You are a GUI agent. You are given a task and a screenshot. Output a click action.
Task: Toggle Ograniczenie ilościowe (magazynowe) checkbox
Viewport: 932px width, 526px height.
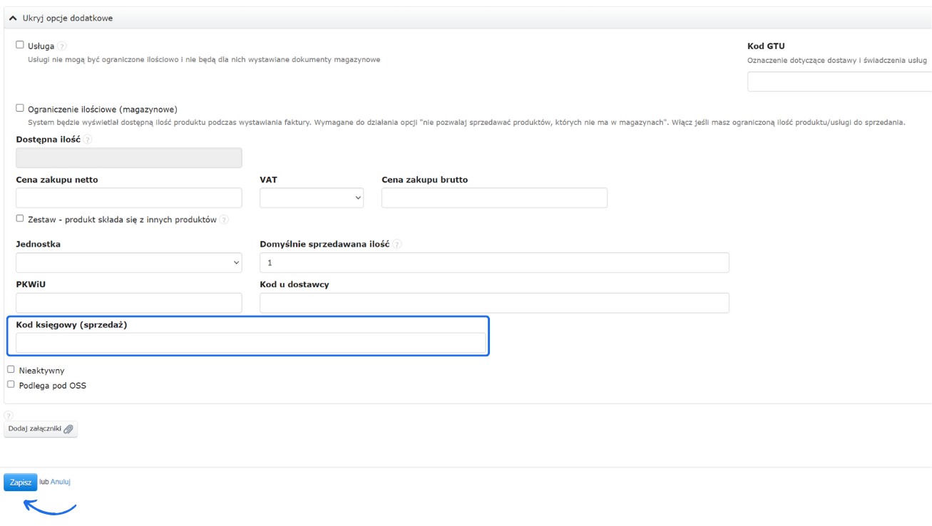coord(20,108)
